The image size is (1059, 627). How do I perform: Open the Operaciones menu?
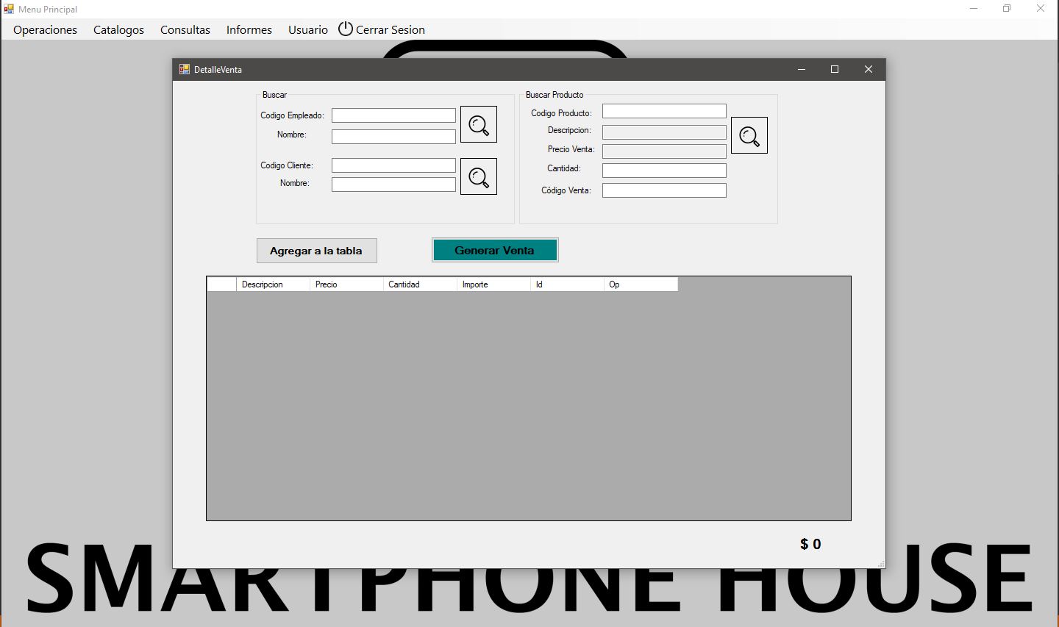(x=45, y=29)
